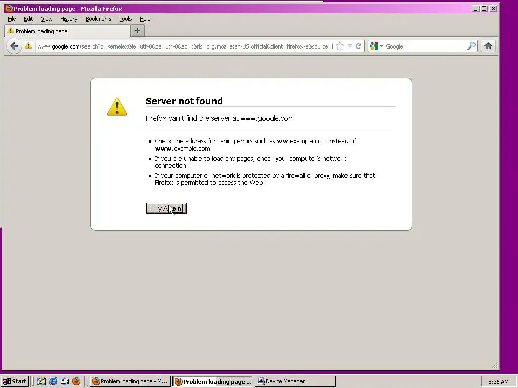Click the Try Again button
The image size is (518, 388).
click(166, 208)
